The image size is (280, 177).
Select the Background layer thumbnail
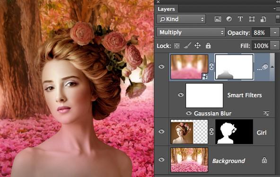[189, 160]
